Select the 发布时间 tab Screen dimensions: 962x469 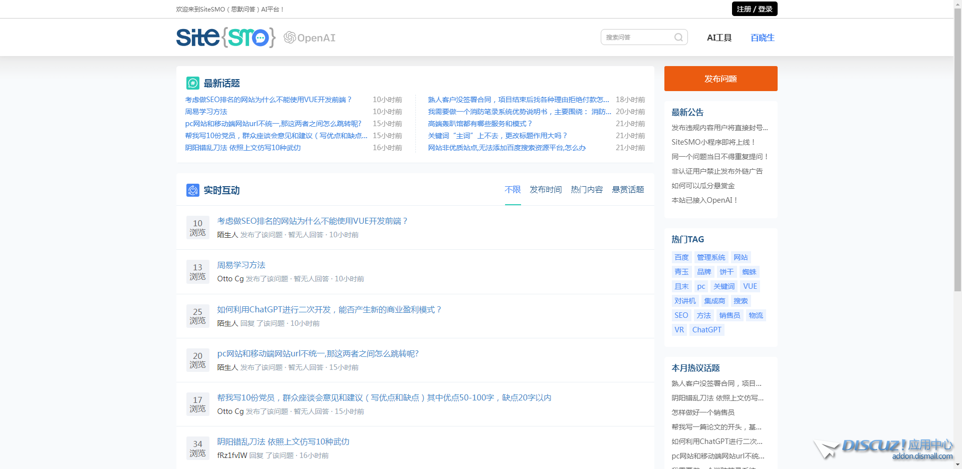click(x=545, y=190)
